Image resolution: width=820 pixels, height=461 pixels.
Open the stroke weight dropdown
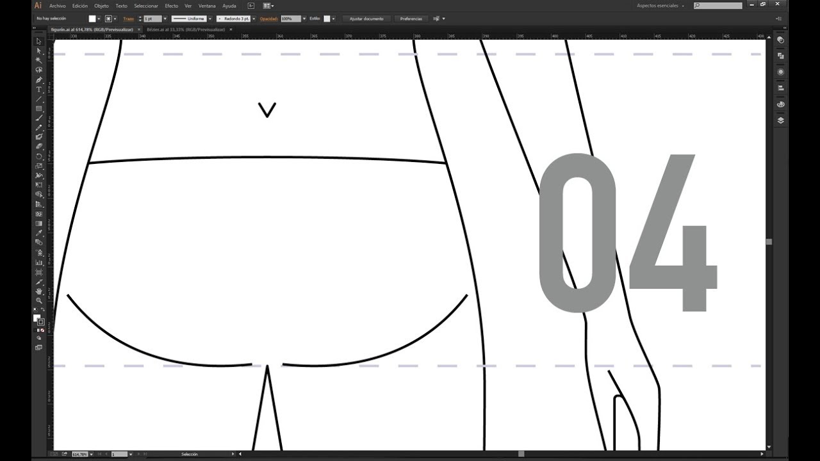(x=165, y=19)
